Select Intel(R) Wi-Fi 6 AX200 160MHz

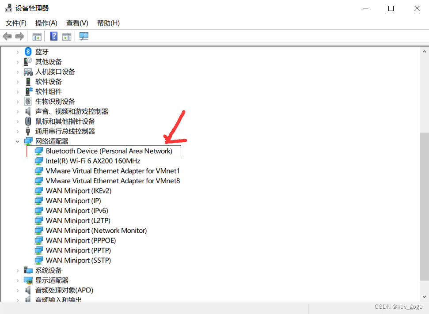pyautogui.click(x=93, y=161)
